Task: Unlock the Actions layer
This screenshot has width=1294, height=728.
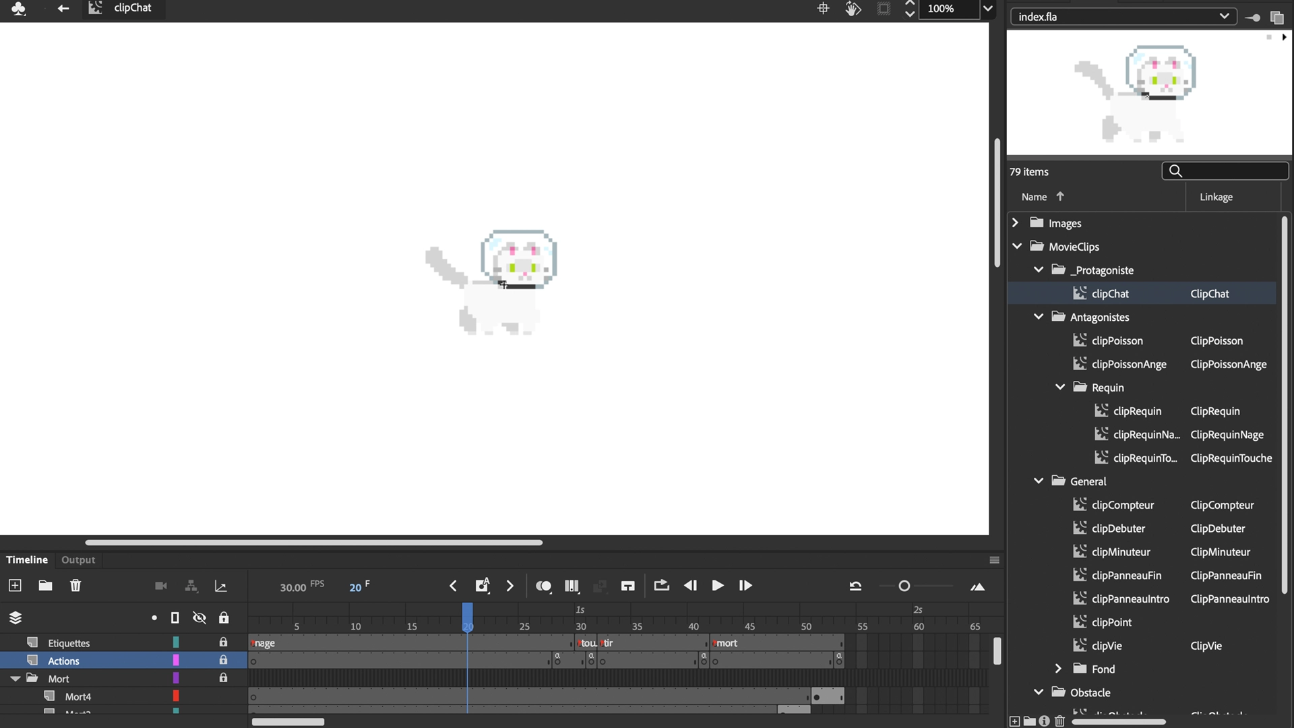Action: pos(223,660)
